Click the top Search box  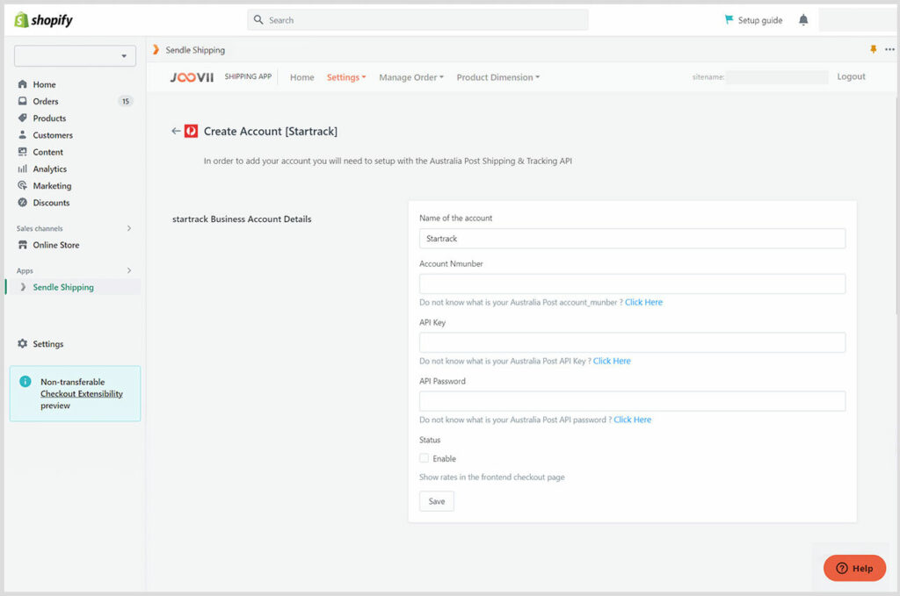click(417, 20)
